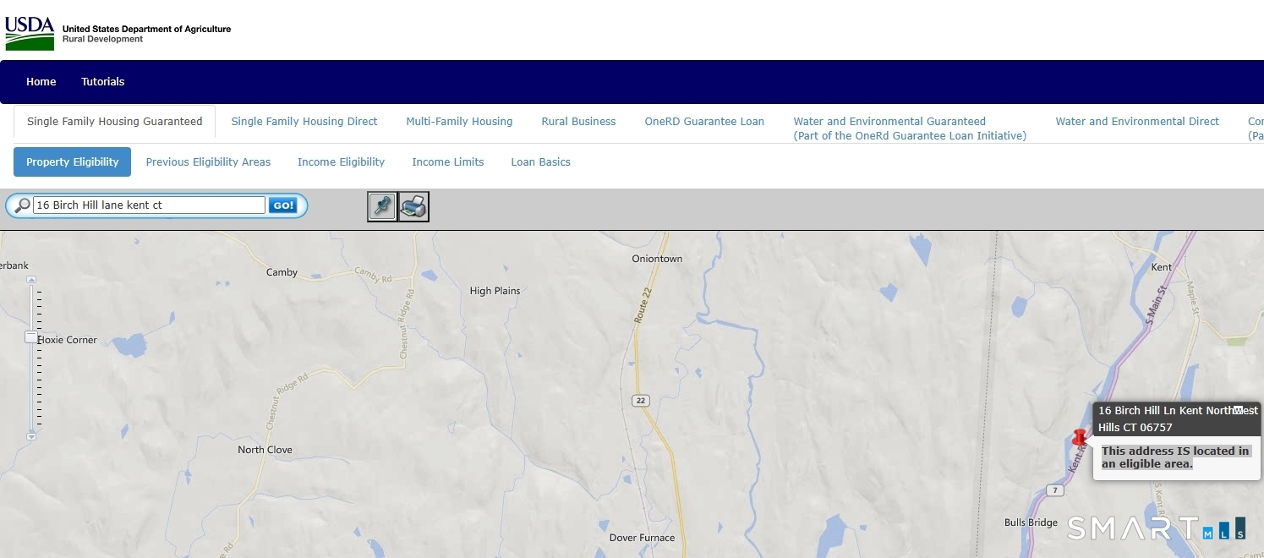
Task: Open the Tutorials menu item
Action: point(102,82)
